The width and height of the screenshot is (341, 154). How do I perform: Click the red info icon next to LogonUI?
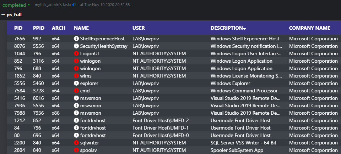(x=76, y=53)
